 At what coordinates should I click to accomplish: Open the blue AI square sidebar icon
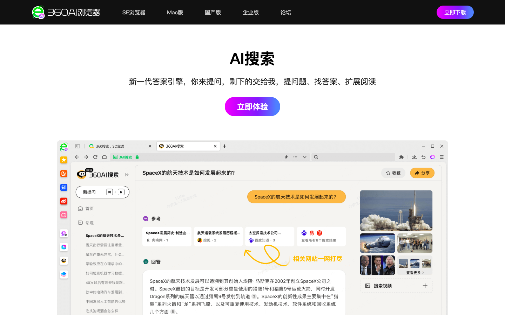pyautogui.click(x=64, y=247)
